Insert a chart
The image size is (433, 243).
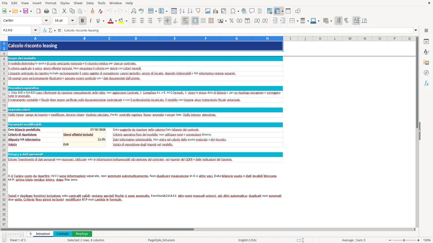[216, 11]
